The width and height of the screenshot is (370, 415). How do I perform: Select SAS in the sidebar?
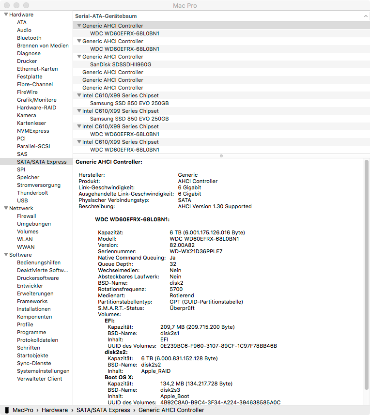coord(22,154)
